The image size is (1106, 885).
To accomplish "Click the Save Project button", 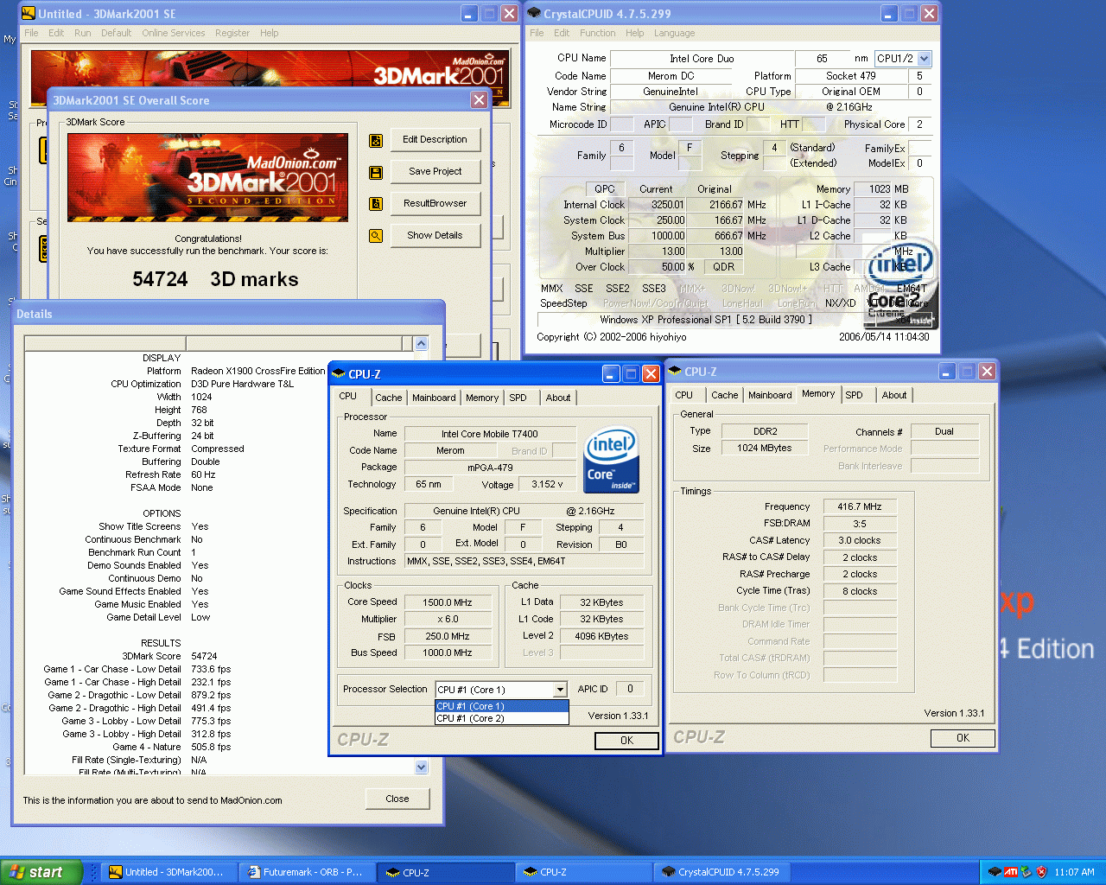I will pyautogui.click(x=435, y=171).
